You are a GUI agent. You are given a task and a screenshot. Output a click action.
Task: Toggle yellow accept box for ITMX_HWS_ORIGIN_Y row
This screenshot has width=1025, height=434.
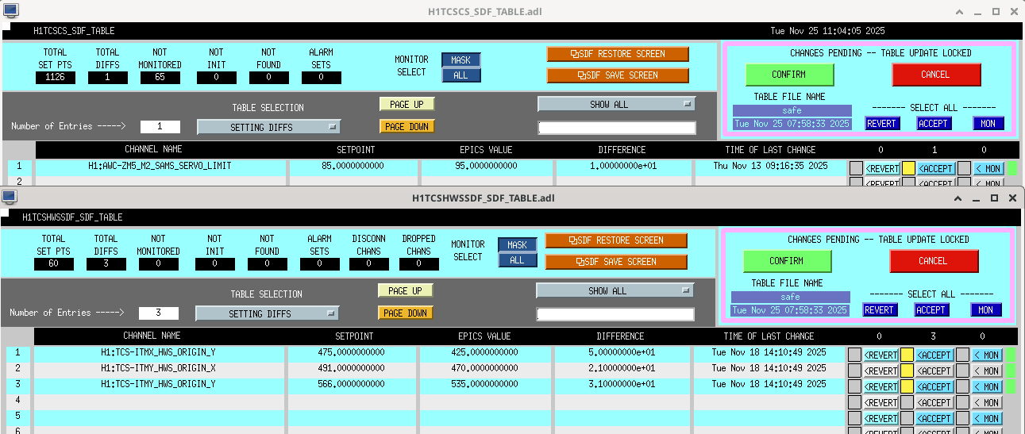[x=908, y=355]
